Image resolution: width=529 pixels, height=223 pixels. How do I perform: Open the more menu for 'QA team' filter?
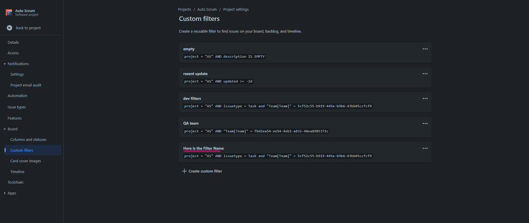pos(425,124)
